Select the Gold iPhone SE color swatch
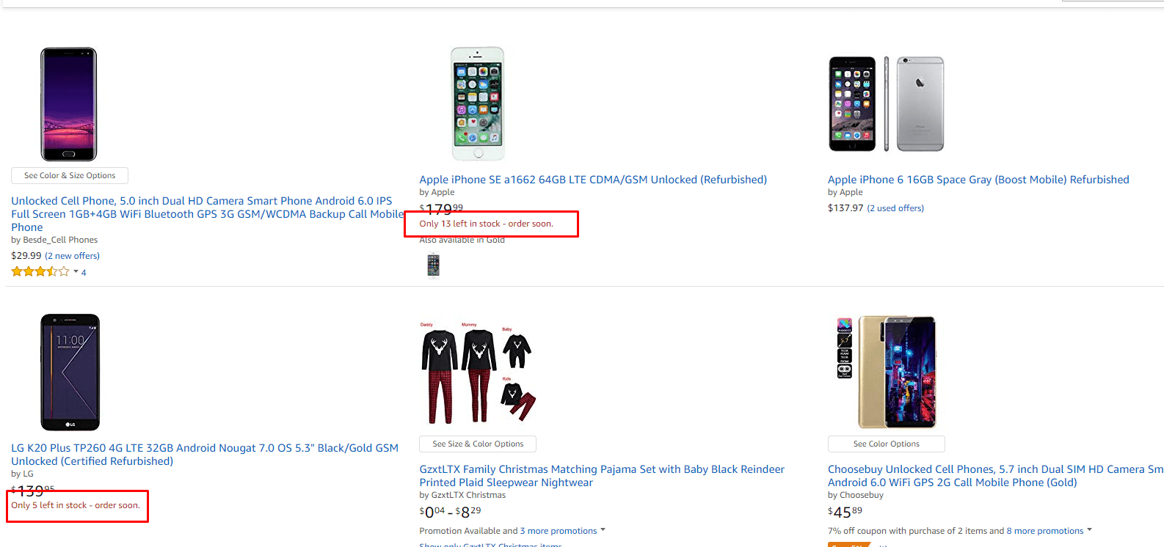This screenshot has width=1164, height=547. tap(433, 265)
